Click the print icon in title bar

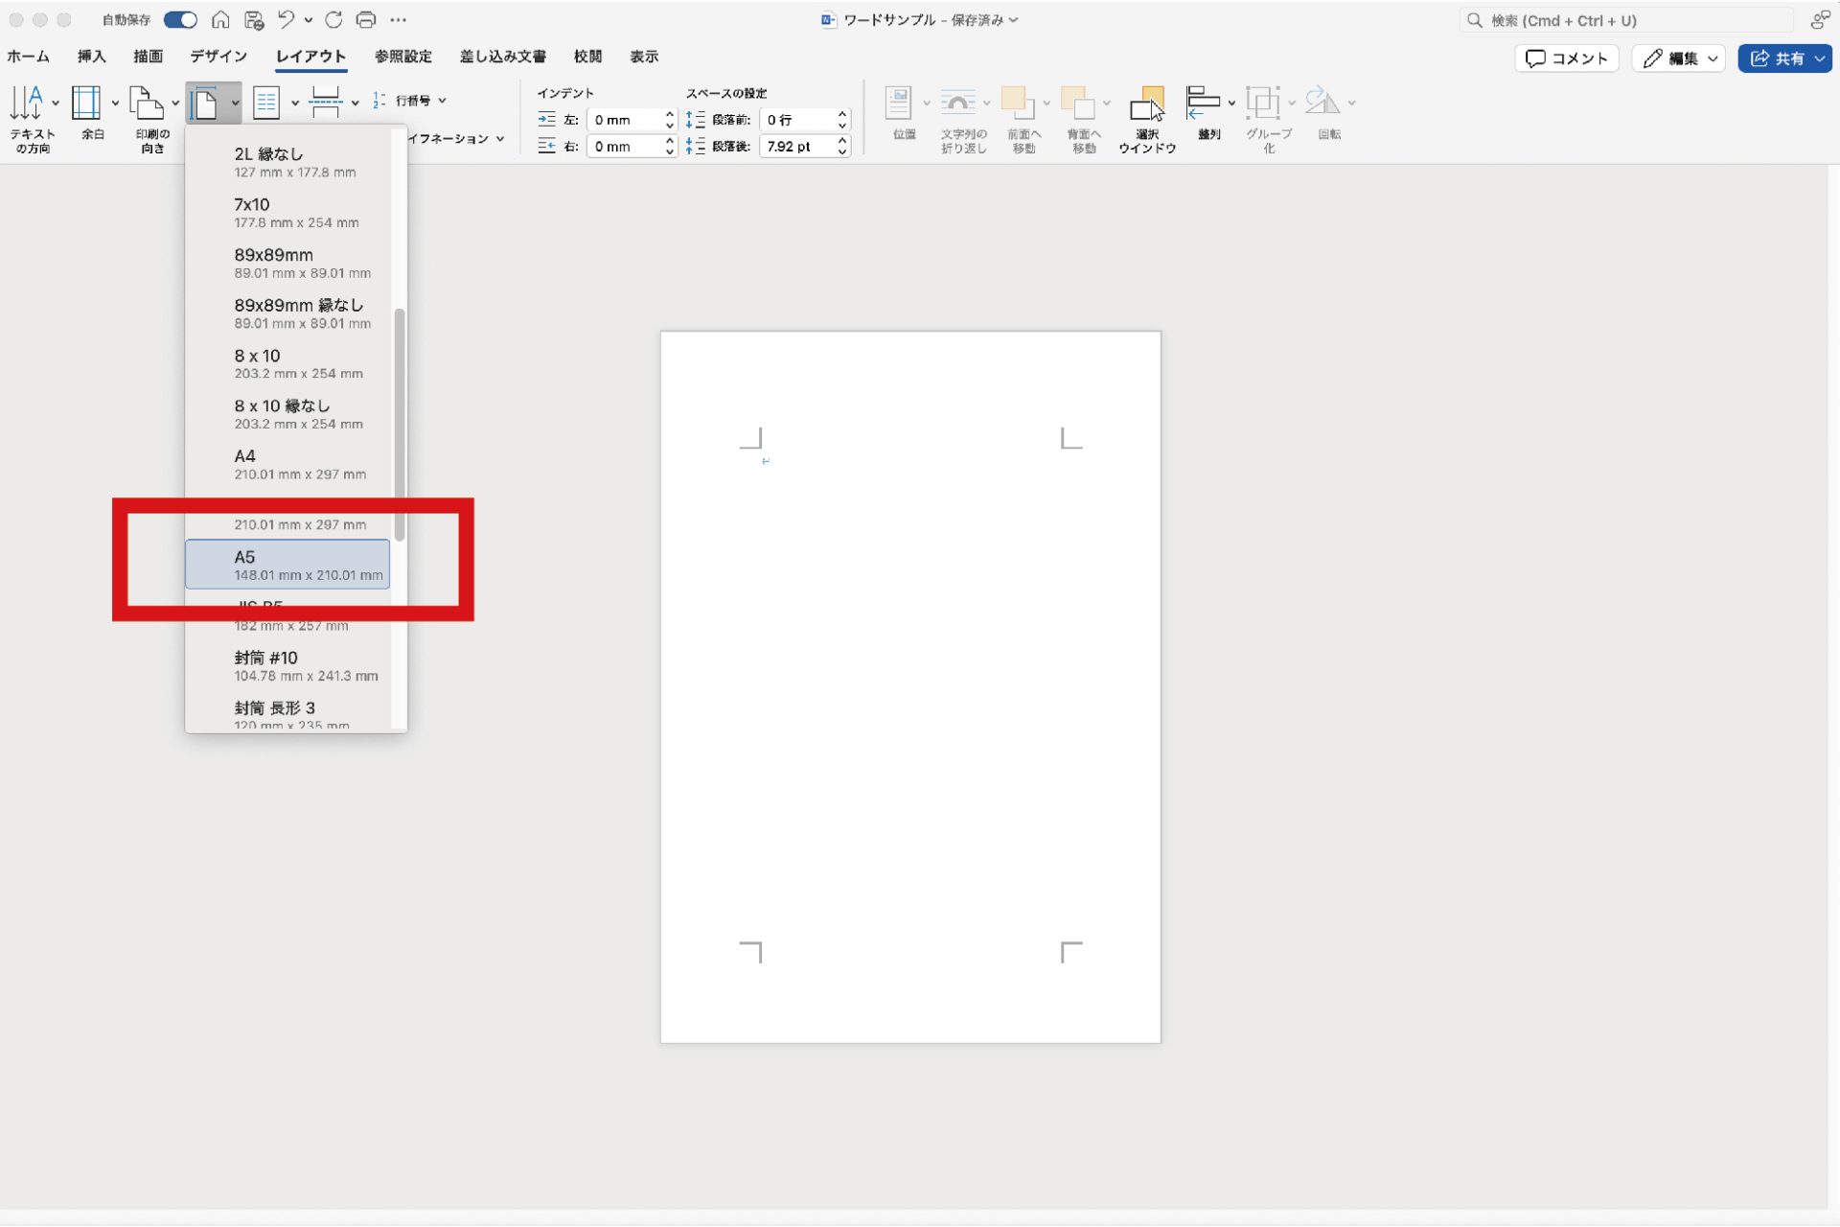click(366, 19)
